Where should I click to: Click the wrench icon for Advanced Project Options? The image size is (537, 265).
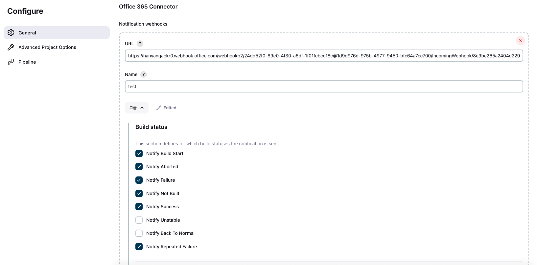point(11,47)
